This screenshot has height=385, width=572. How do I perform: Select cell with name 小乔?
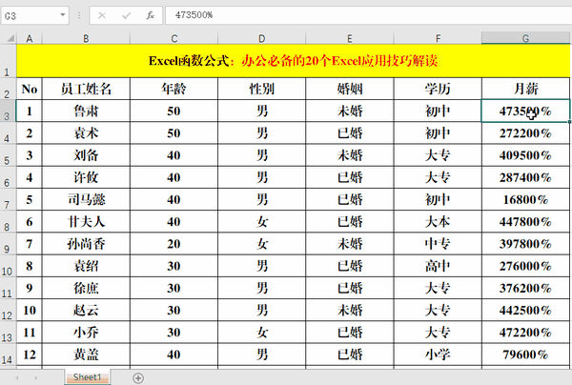pyautogui.click(x=86, y=333)
